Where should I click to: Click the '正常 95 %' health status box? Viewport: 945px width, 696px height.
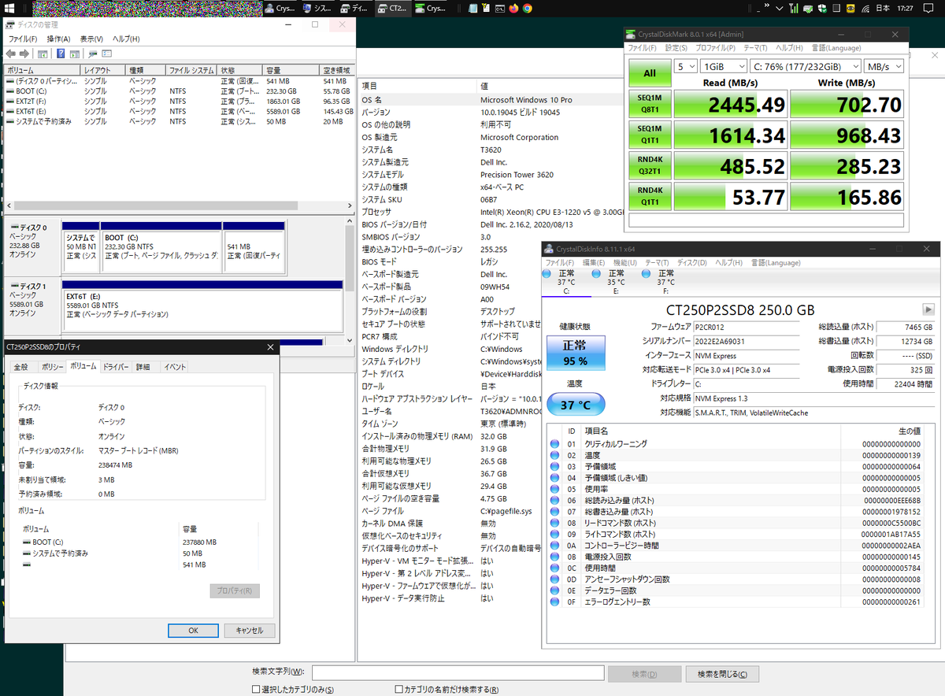click(576, 354)
